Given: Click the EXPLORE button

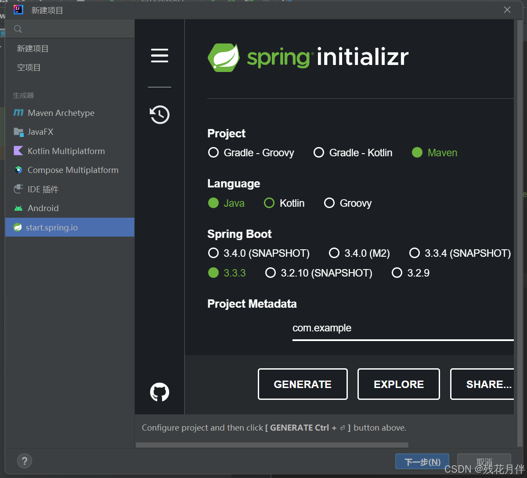Looking at the screenshot, I should (x=399, y=384).
